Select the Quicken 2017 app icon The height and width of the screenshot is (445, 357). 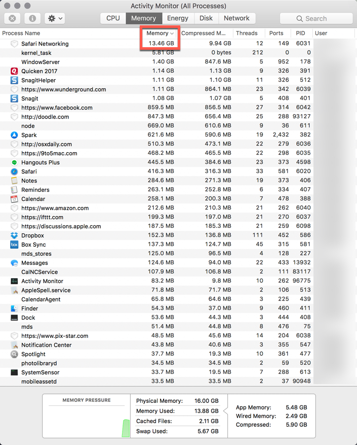click(x=14, y=71)
